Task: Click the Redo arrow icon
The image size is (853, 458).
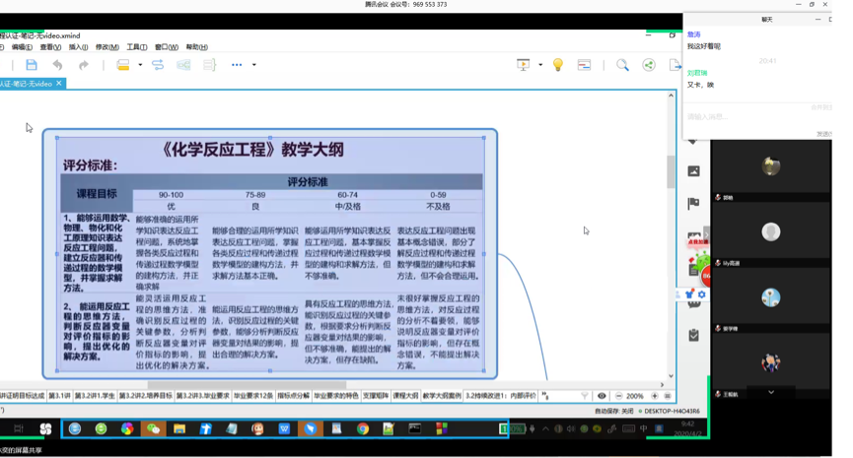Action: (x=83, y=65)
